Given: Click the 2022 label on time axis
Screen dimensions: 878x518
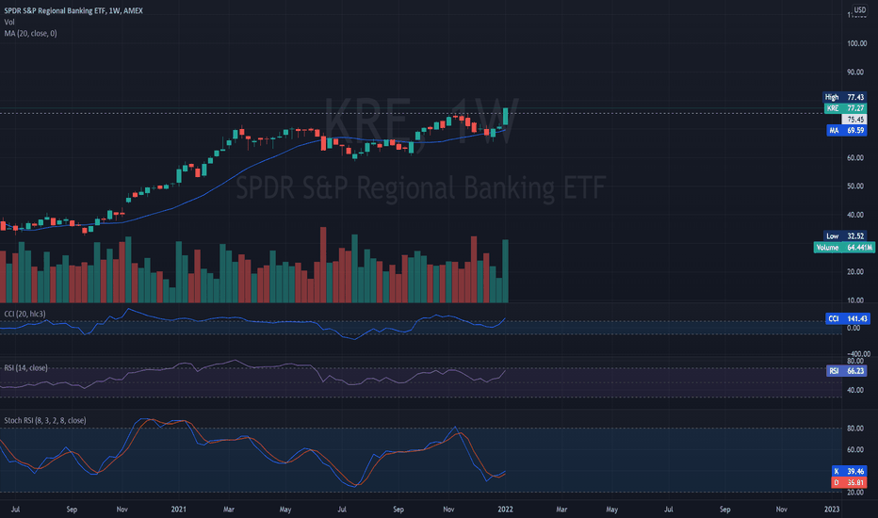Looking at the screenshot, I should pos(505,509).
